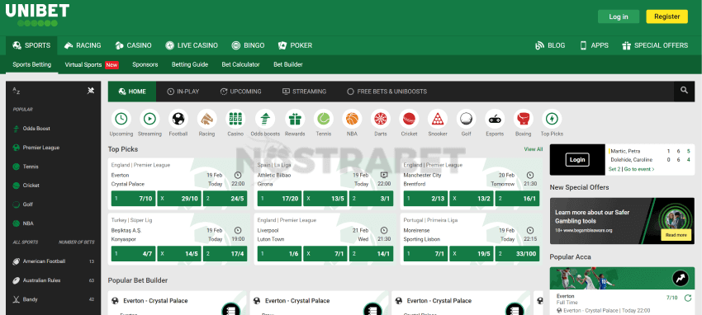Click the Unibet logo
Viewport: 702px width, 315px height.
click(x=38, y=15)
